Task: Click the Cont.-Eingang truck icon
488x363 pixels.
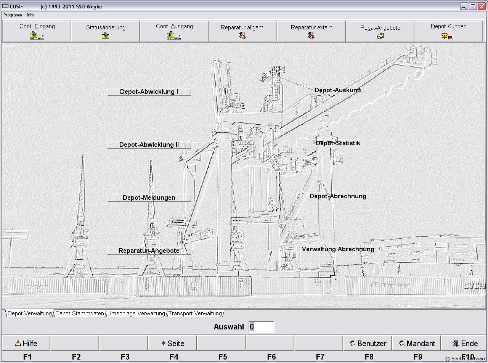Action: (x=37, y=36)
